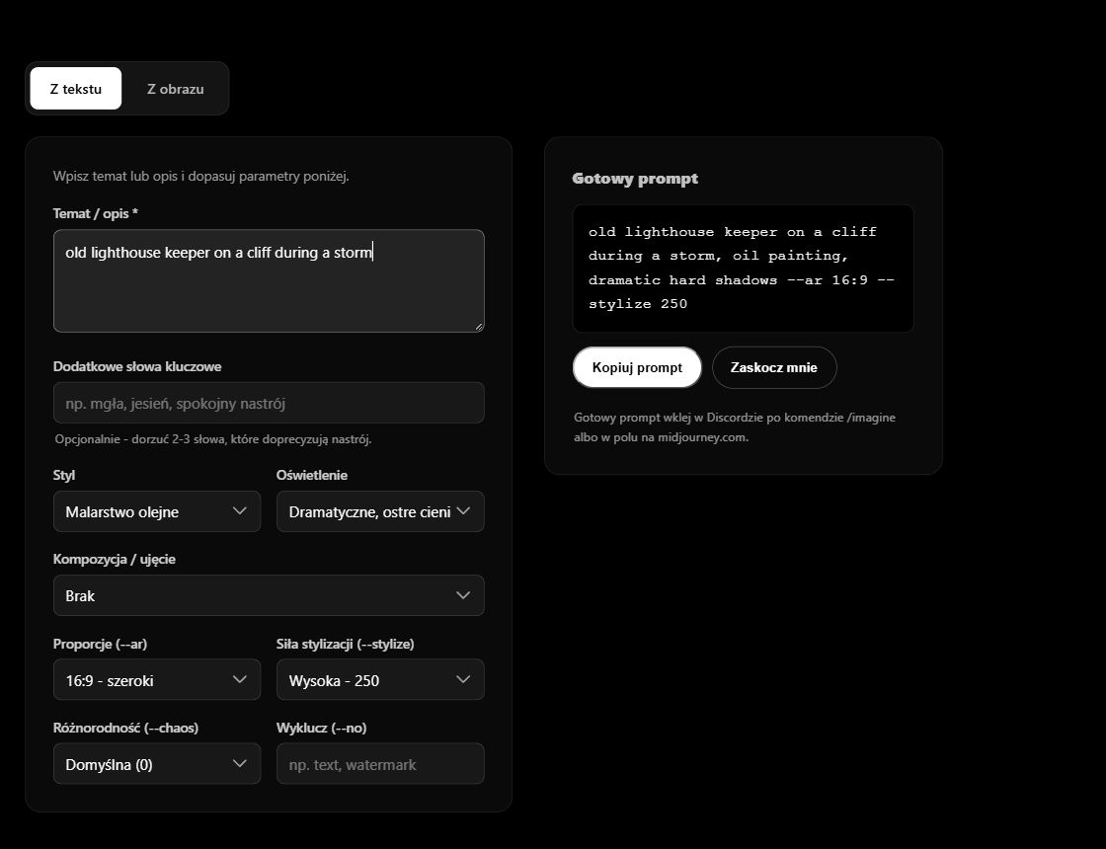Image resolution: width=1106 pixels, height=849 pixels.
Task: Open the Proporcje (--ar) dropdown
Action: (x=157, y=680)
